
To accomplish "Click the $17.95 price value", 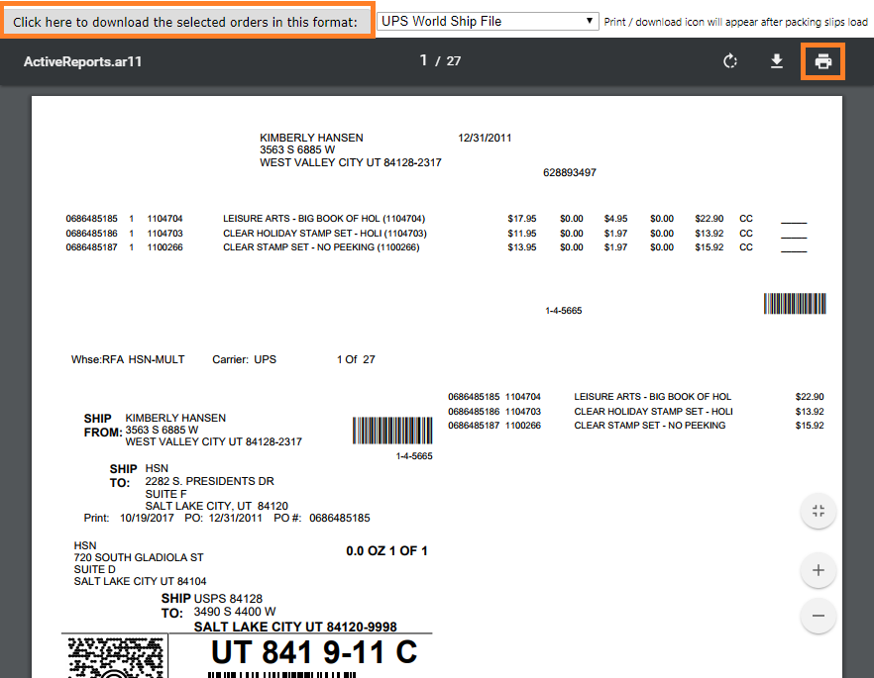I will (x=521, y=218).
